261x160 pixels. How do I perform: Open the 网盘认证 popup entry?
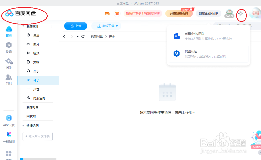(208, 54)
